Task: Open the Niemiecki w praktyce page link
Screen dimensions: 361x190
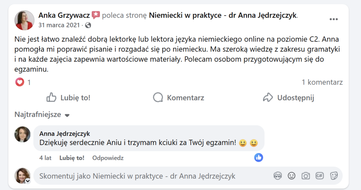Action: (x=223, y=15)
